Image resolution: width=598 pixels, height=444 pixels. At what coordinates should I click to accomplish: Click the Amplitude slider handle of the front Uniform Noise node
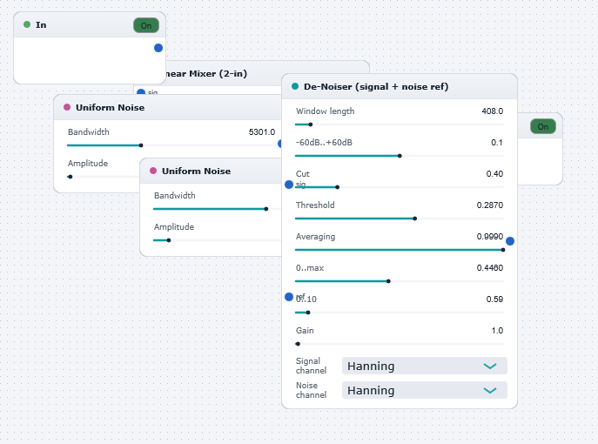(169, 240)
